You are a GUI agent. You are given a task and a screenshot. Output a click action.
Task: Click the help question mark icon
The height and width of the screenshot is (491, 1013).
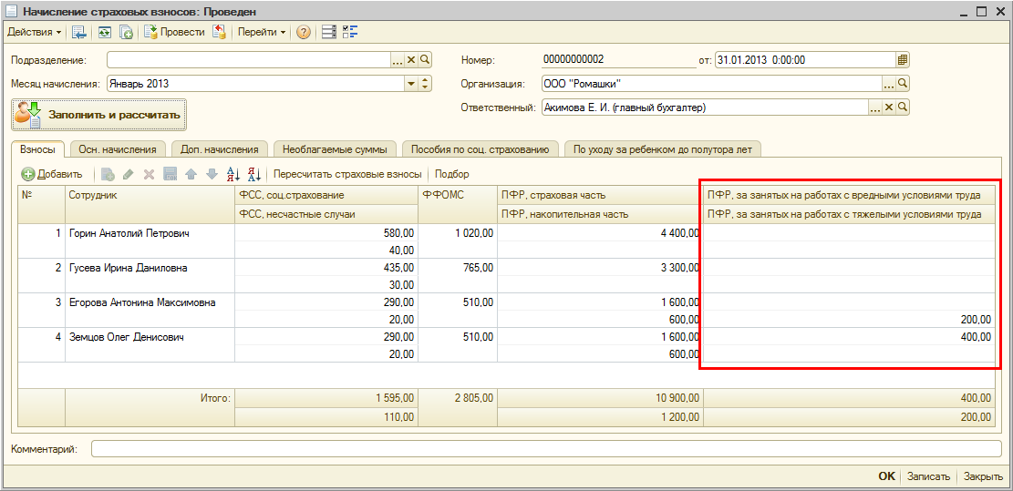click(x=304, y=32)
